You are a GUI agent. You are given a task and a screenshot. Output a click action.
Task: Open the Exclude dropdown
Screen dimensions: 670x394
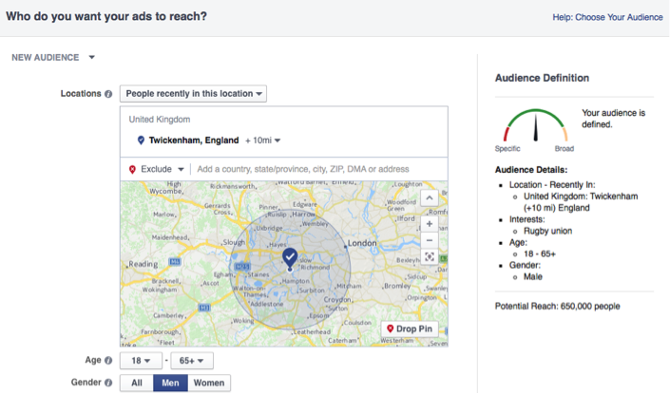pyautogui.click(x=157, y=169)
